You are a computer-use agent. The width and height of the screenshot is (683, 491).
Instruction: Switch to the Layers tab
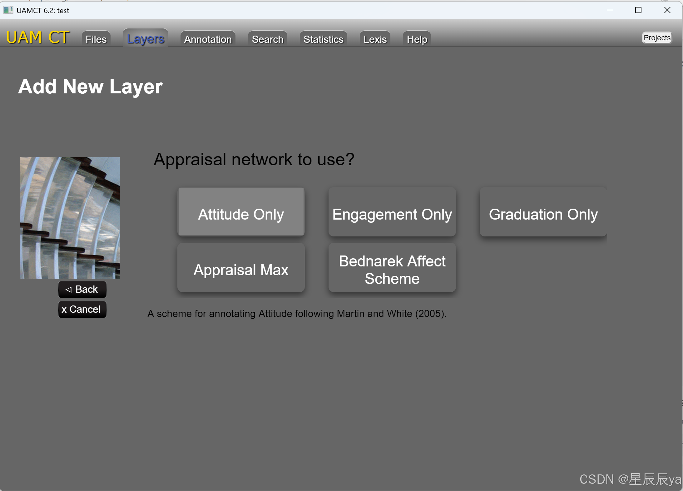tap(146, 39)
